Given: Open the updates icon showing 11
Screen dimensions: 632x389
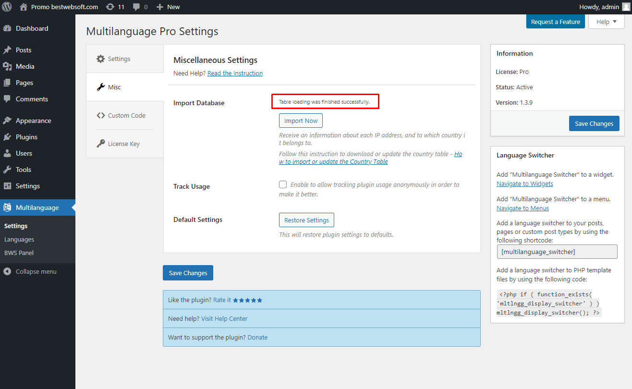Looking at the screenshot, I should [x=110, y=7].
